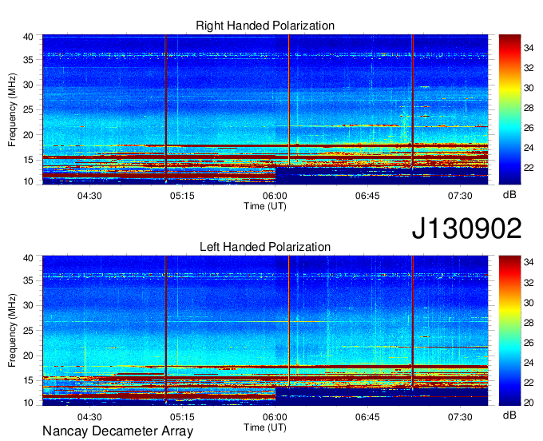543x441 pixels.
Task: Click the 22 label on the upper color bar
Action: click(x=529, y=168)
